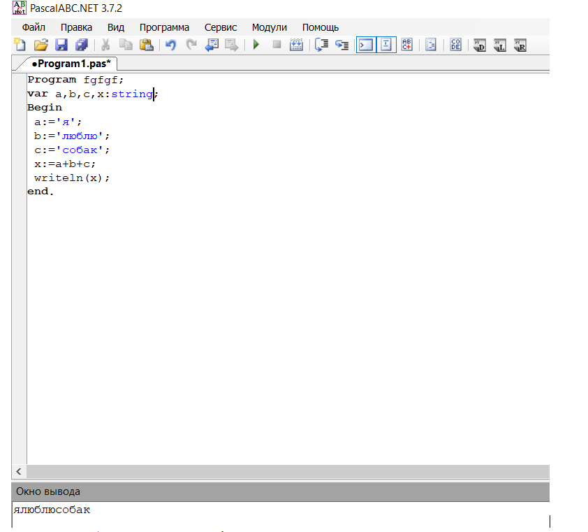
Task: Click the Copy icon
Action: coord(126,45)
